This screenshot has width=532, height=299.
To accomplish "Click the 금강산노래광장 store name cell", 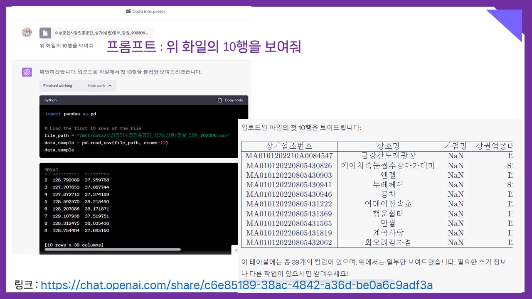I will 388,156.
